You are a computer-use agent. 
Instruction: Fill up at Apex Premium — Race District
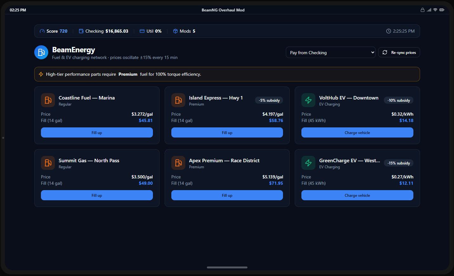pyautogui.click(x=227, y=195)
